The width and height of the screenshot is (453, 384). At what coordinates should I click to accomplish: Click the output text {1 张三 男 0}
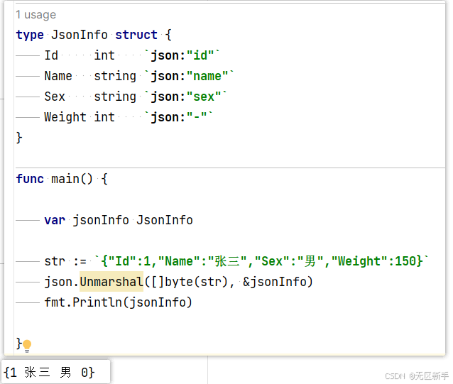coord(49,373)
